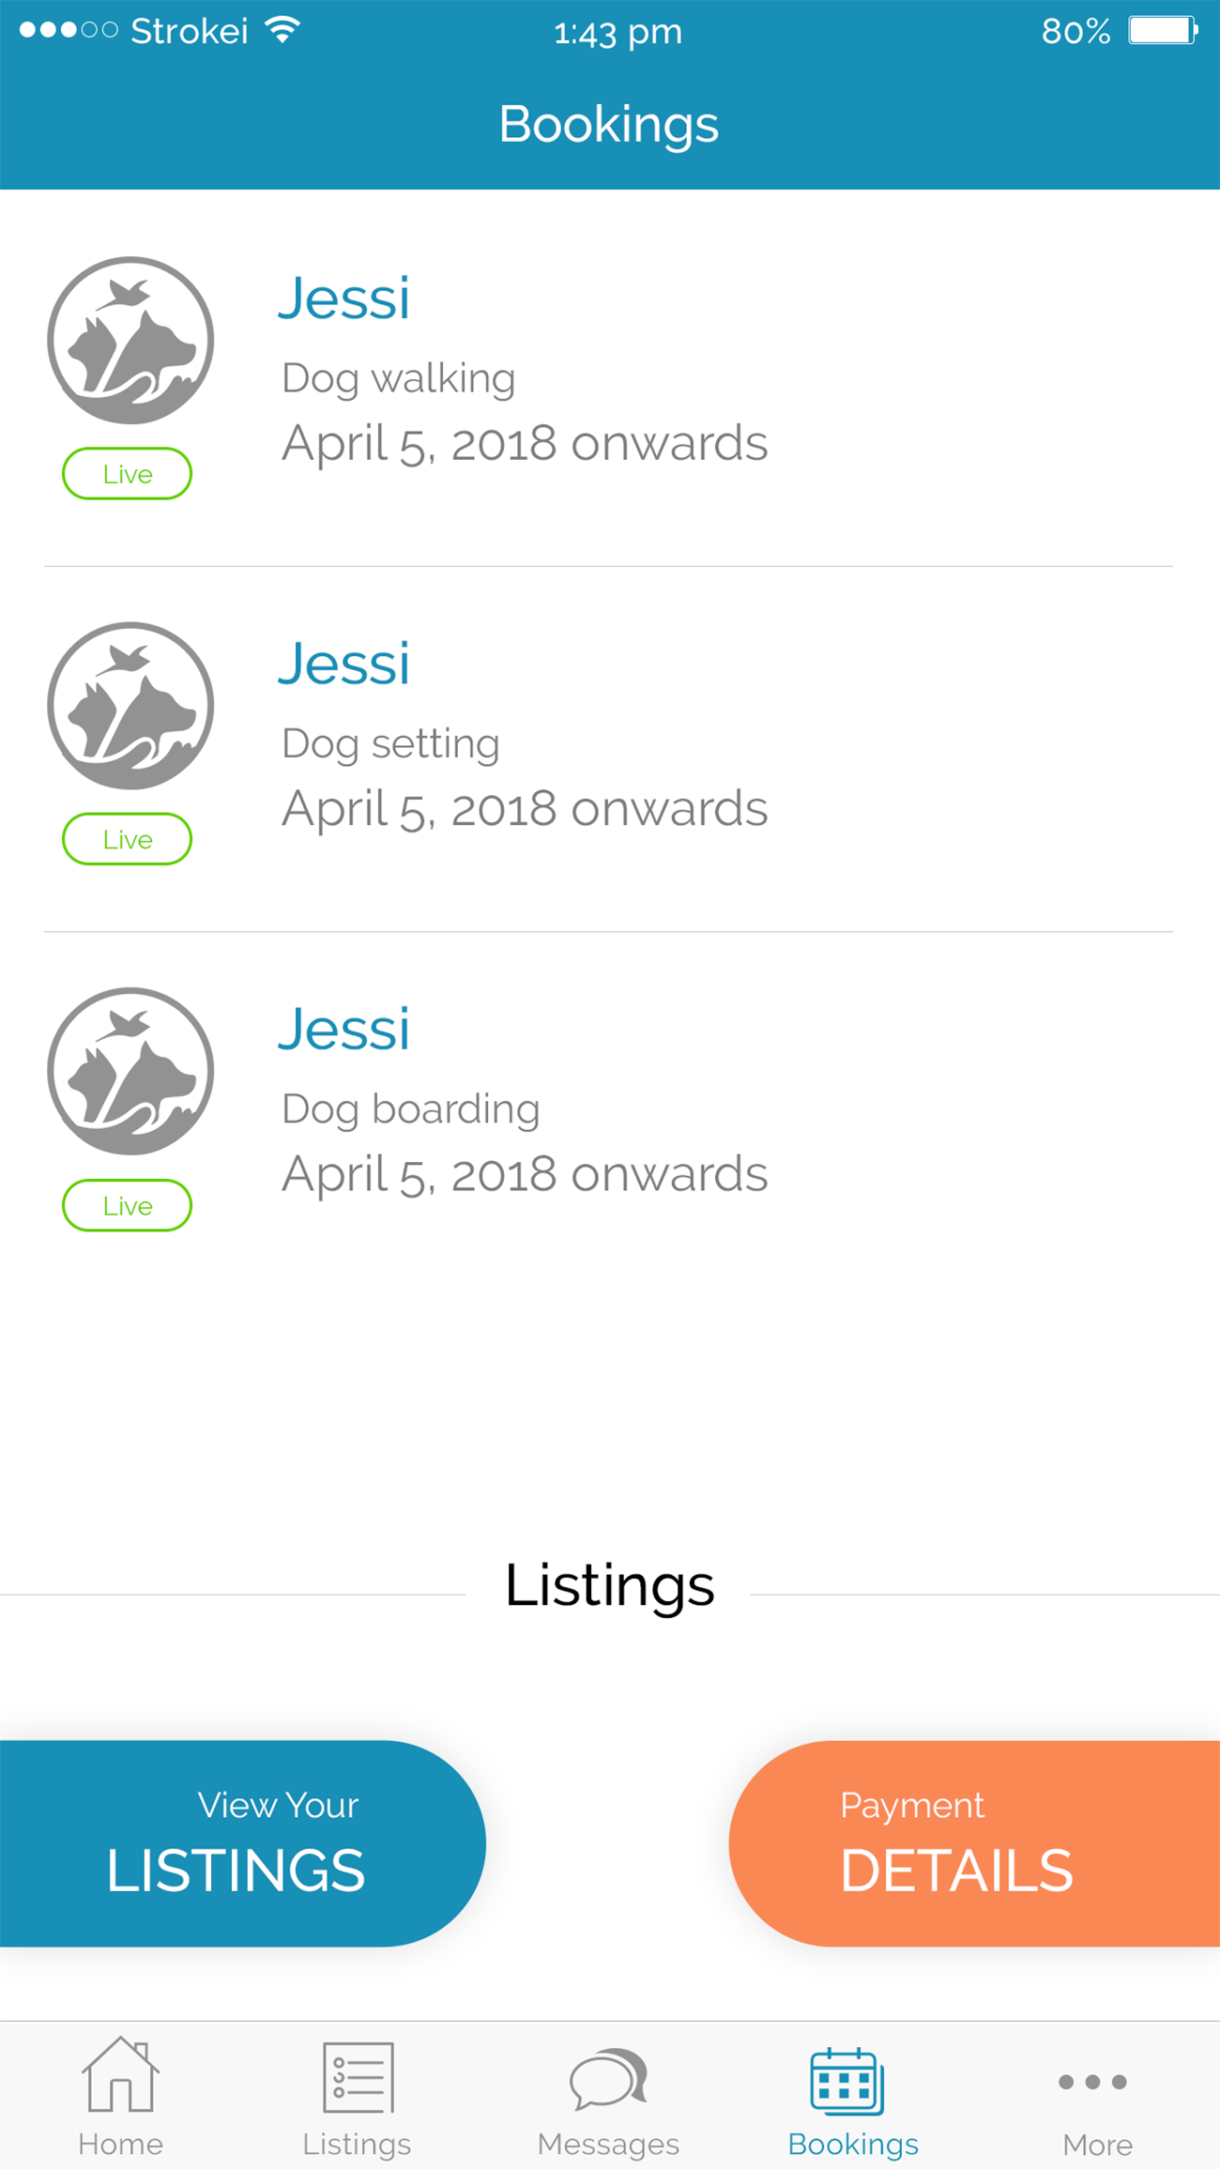Tap the pet avatar for Dog walking

130,341
